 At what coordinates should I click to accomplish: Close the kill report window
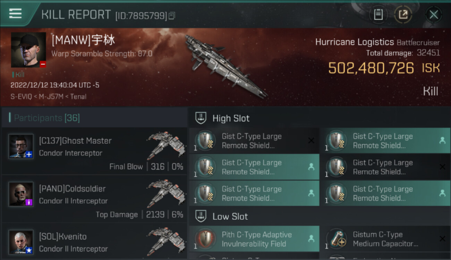click(x=433, y=15)
